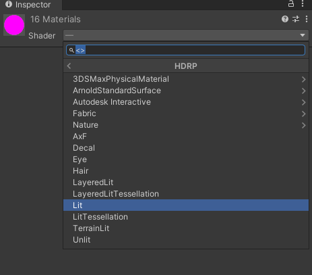This screenshot has height=275, width=312.
Task: Switch to the Inspector tab
Action: 28,5
